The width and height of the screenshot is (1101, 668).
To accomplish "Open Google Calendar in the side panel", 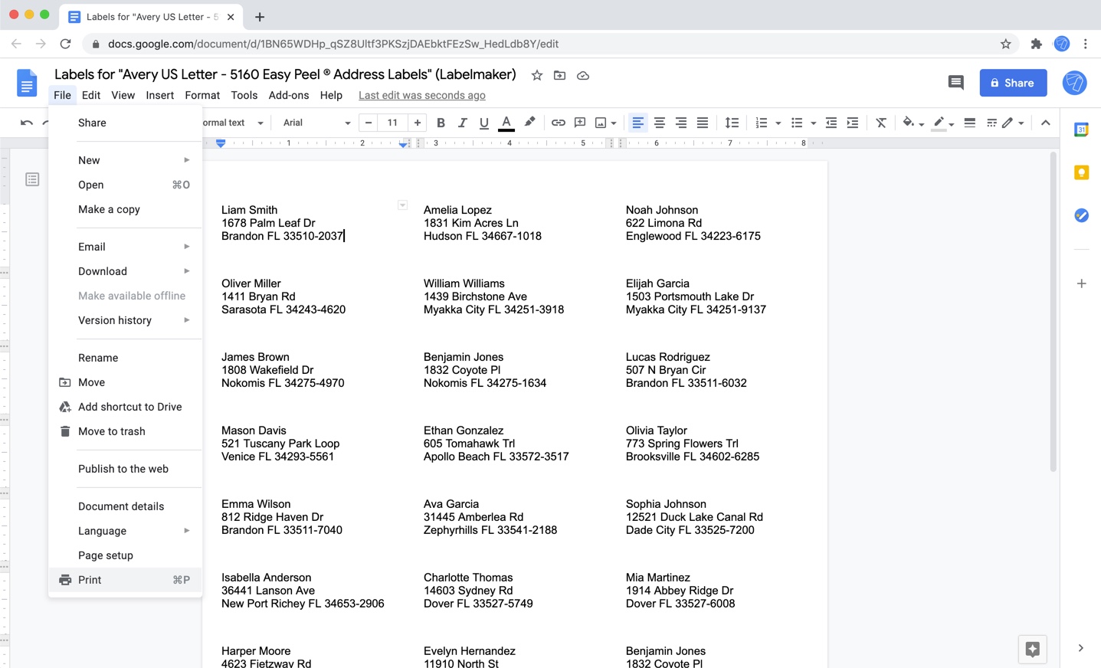I will click(x=1081, y=129).
